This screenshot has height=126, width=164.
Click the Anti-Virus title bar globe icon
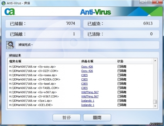point(4,3)
